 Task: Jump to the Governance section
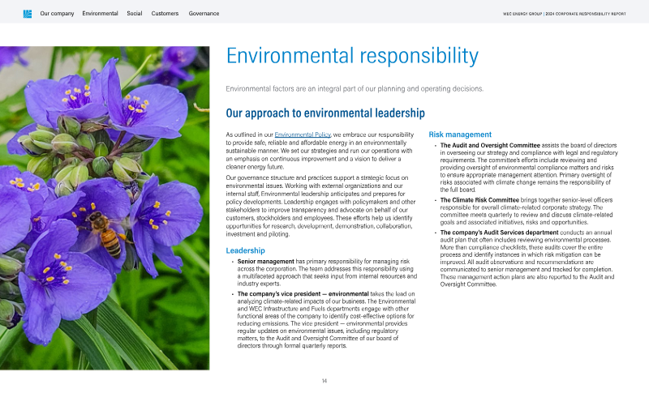pyautogui.click(x=204, y=14)
